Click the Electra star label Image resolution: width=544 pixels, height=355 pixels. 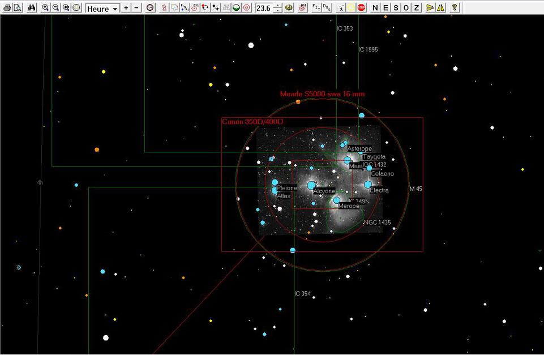[379, 190]
